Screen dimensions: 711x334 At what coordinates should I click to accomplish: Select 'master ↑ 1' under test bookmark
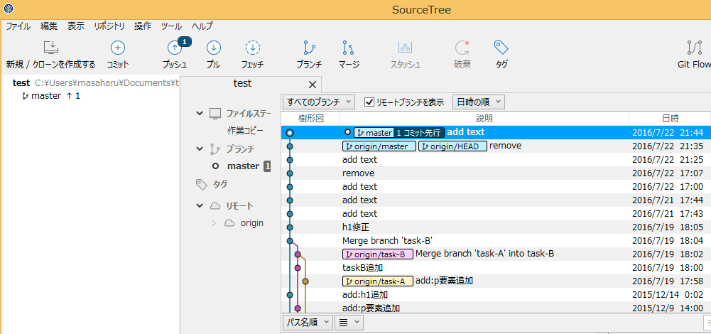tap(51, 96)
